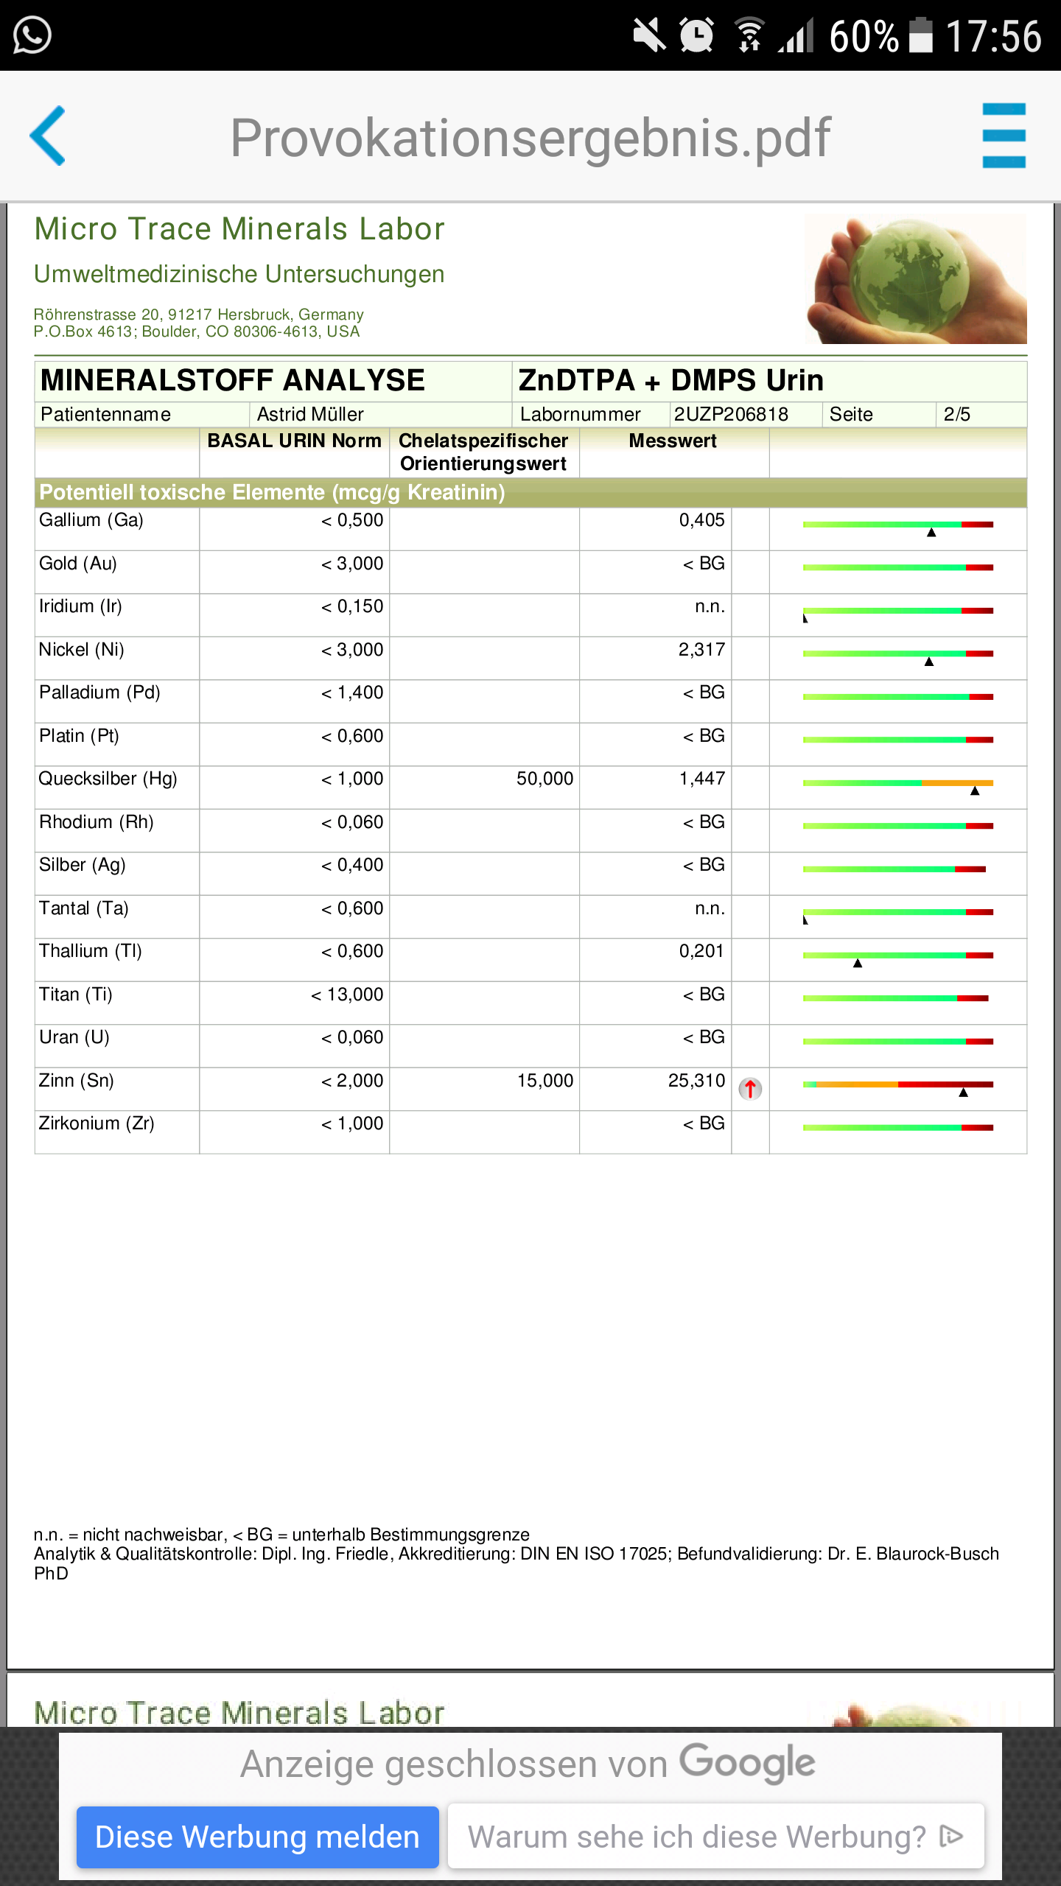This screenshot has width=1061, height=1886.
Task: Tap the Gallium (Ga) row label
Action: tap(91, 520)
